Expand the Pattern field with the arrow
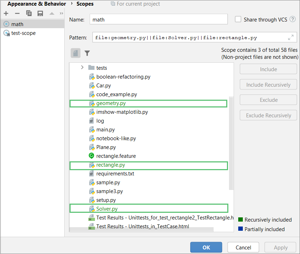Image resolution: width=300 pixels, height=254 pixels. [290, 37]
